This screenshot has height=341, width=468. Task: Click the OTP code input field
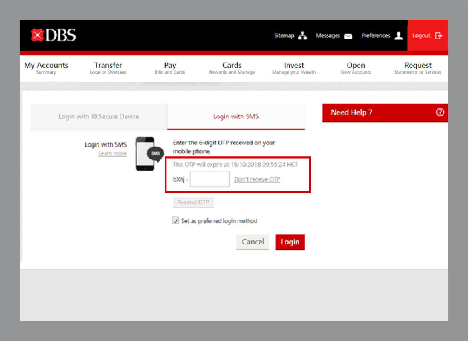210,179
